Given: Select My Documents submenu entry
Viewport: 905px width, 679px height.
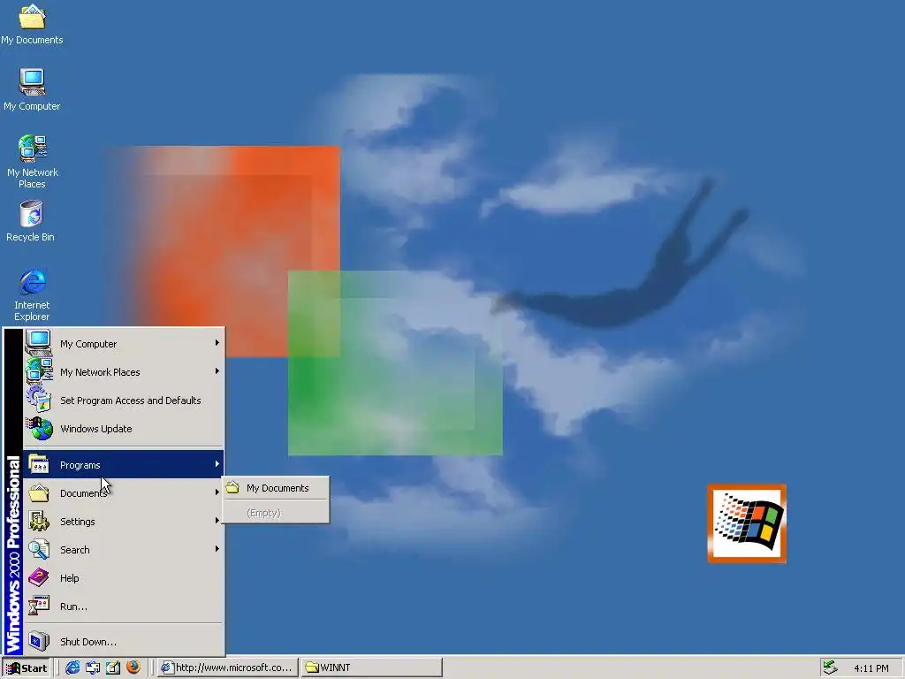Looking at the screenshot, I should [x=276, y=488].
